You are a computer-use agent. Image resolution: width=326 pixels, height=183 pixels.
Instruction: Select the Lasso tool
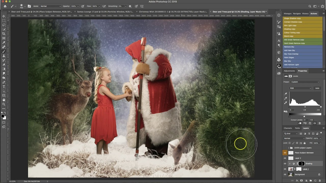pos(4,25)
